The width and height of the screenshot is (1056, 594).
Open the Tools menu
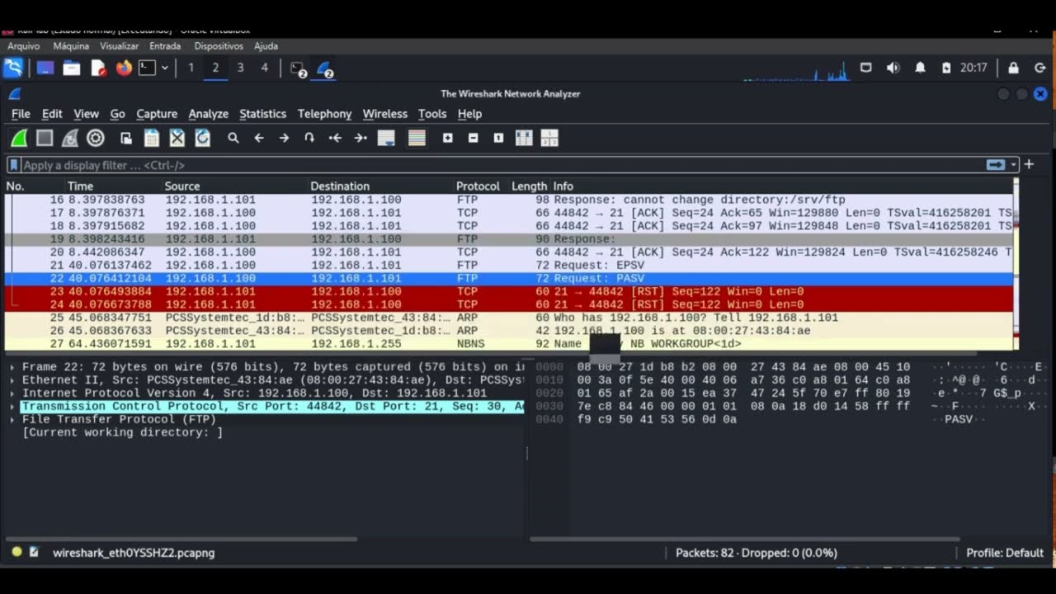coord(431,114)
